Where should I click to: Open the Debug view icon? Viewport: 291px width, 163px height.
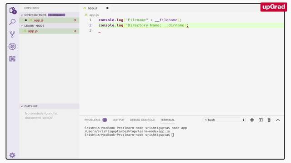point(12,46)
